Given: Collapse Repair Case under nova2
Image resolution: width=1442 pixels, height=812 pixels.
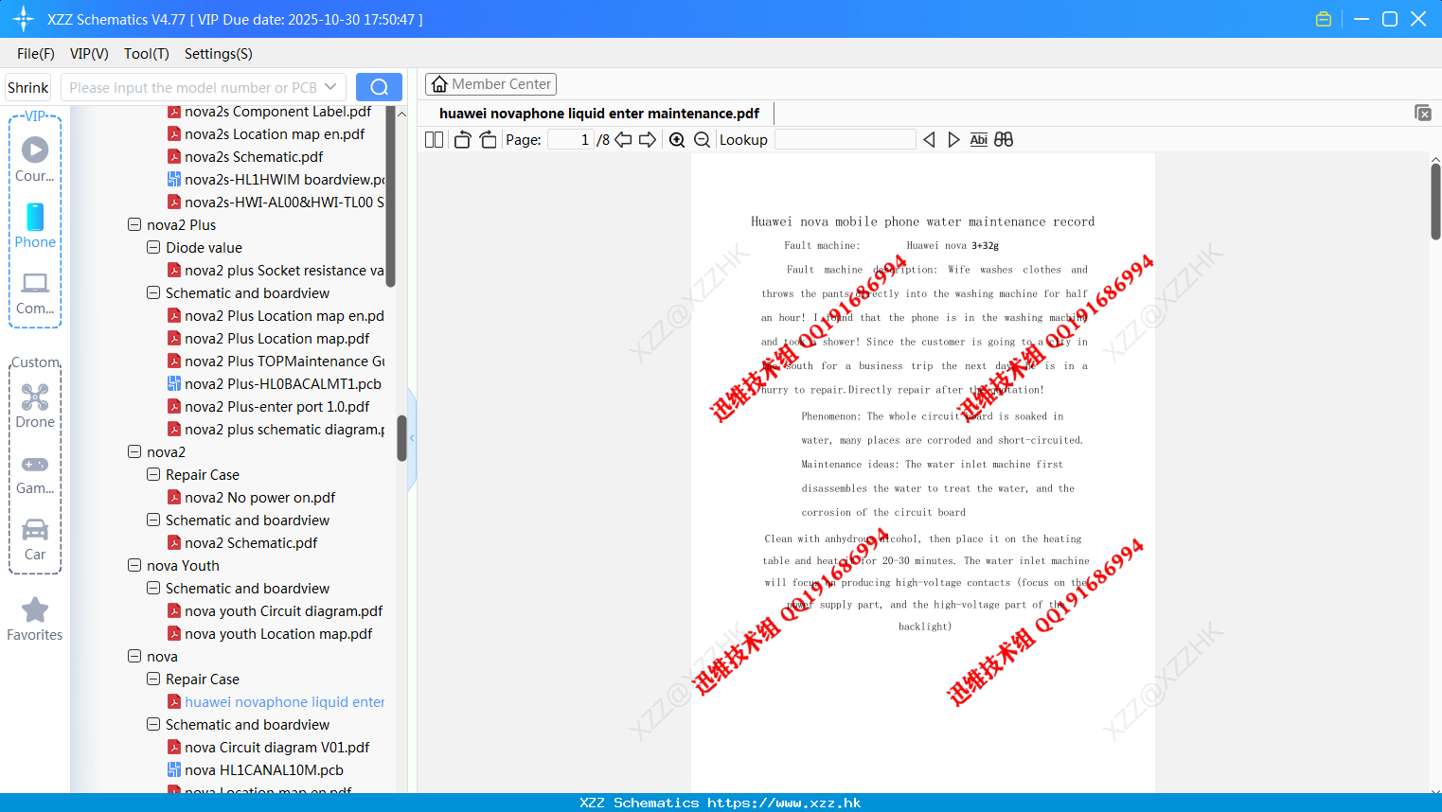Looking at the screenshot, I should click(153, 475).
